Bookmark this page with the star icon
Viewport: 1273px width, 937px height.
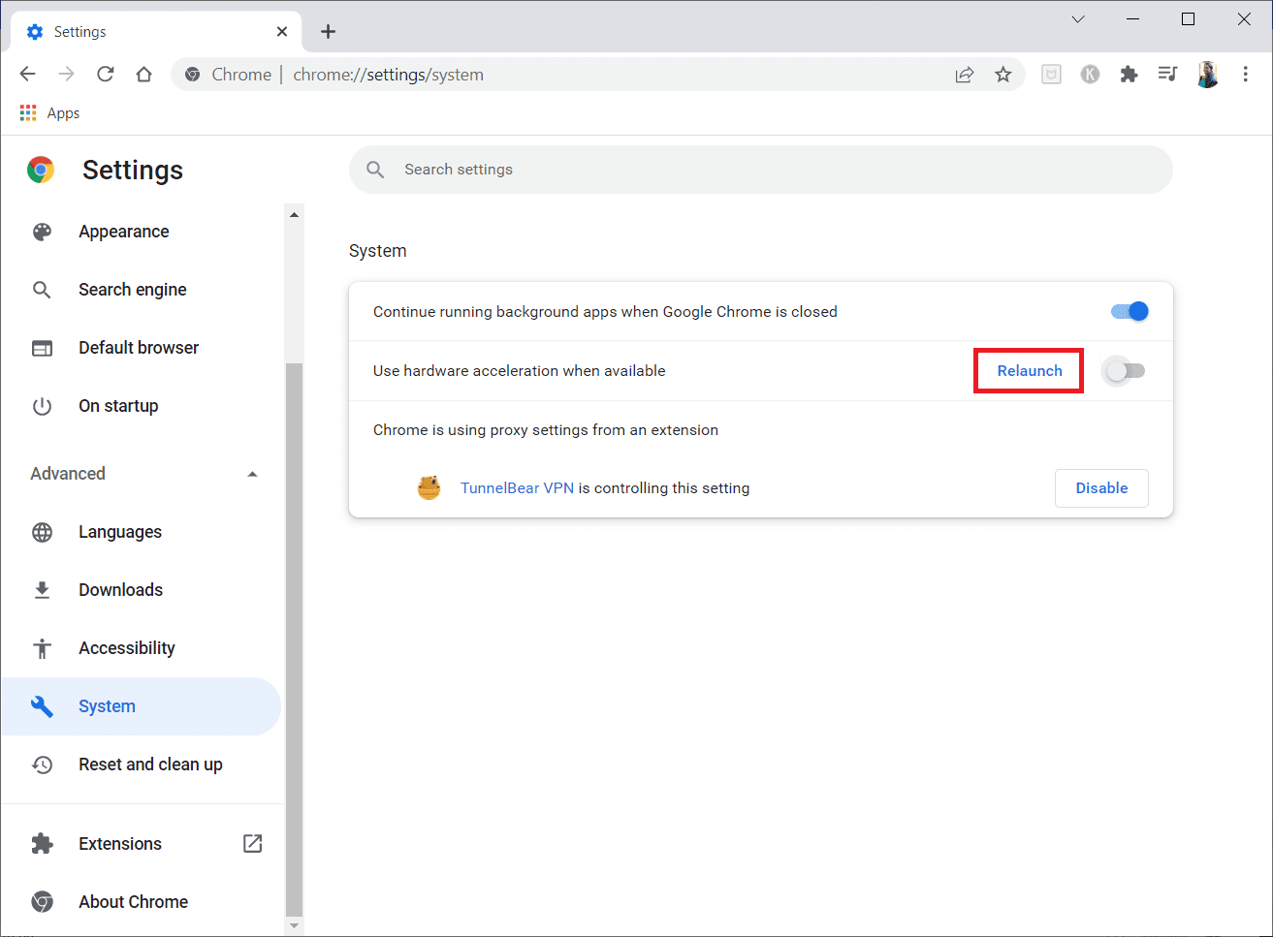(1003, 74)
